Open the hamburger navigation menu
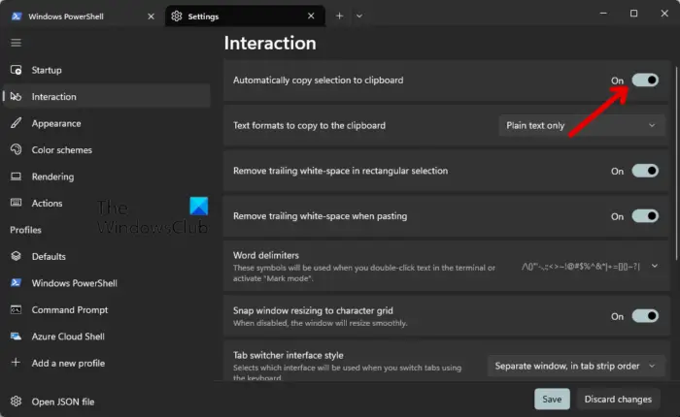 click(16, 43)
